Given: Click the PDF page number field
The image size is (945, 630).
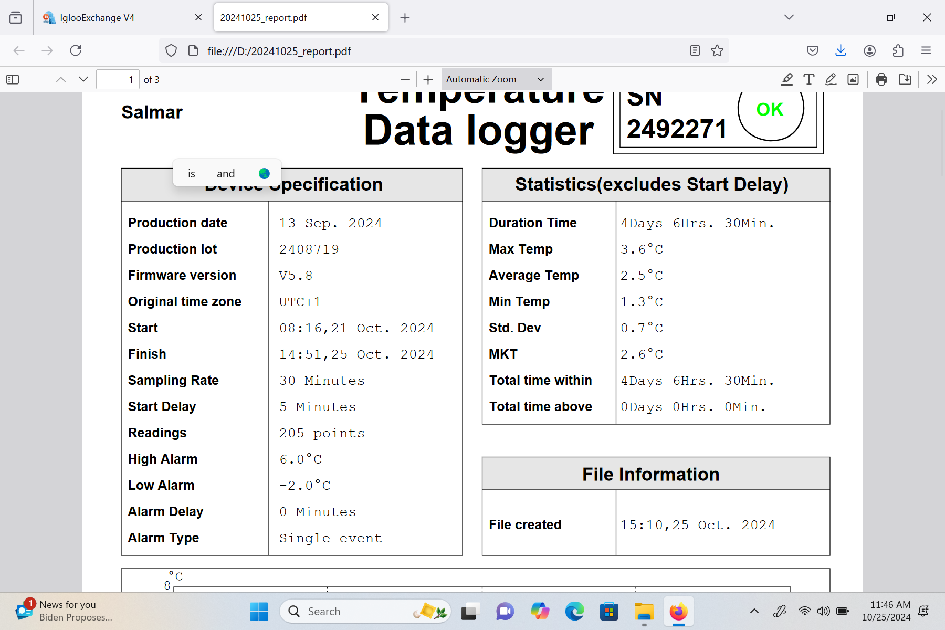Looking at the screenshot, I should pos(118,79).
